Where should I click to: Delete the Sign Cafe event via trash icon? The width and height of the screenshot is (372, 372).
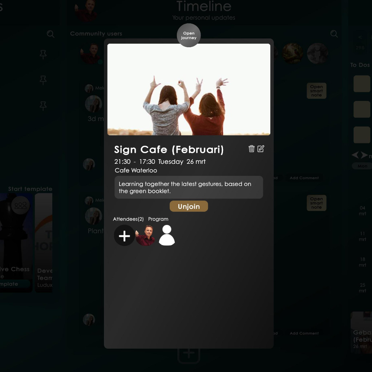click(251, 149)
